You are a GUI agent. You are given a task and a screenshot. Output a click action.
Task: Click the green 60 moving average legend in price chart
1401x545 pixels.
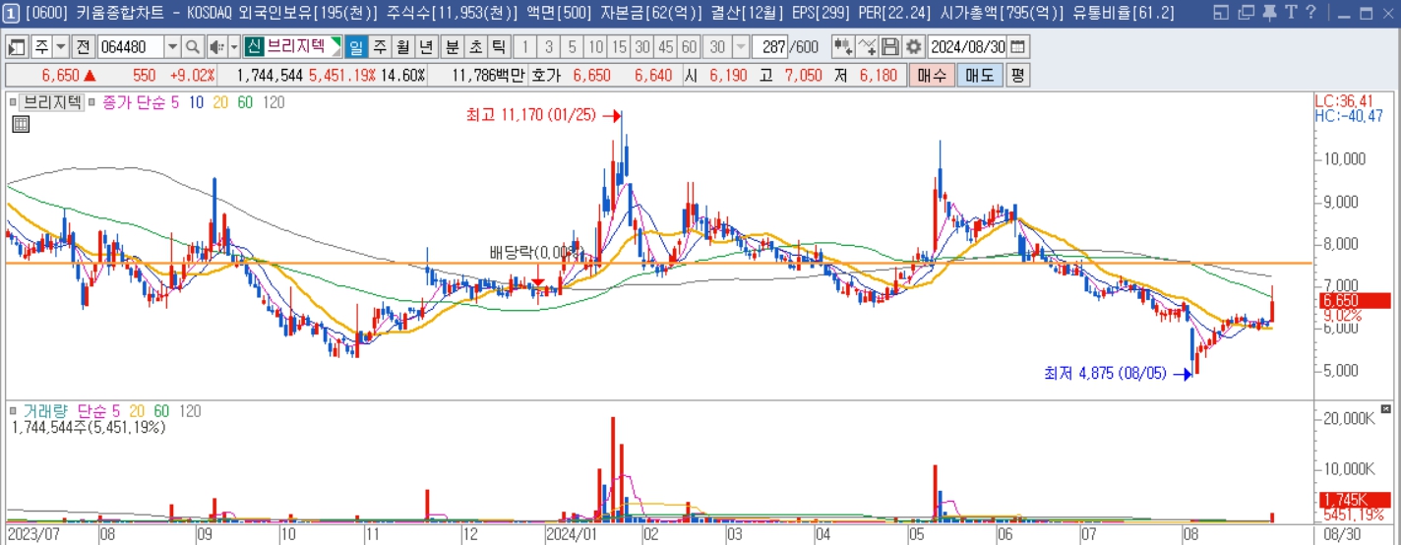(x=245, y=102)
